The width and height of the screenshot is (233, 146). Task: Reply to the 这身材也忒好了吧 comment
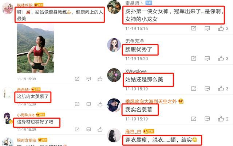[88, 129]
